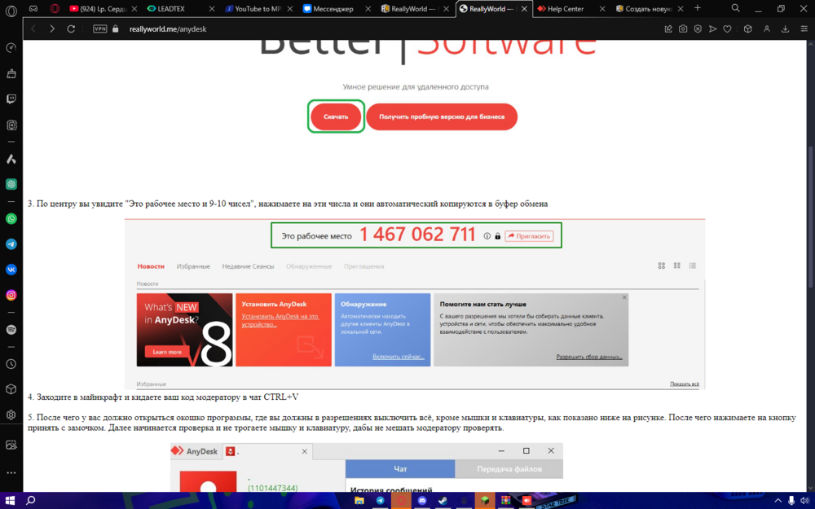Open the send/Flow arrow icon in toolbar
Screen dimensions: 815x509
[x=712, y=29]
